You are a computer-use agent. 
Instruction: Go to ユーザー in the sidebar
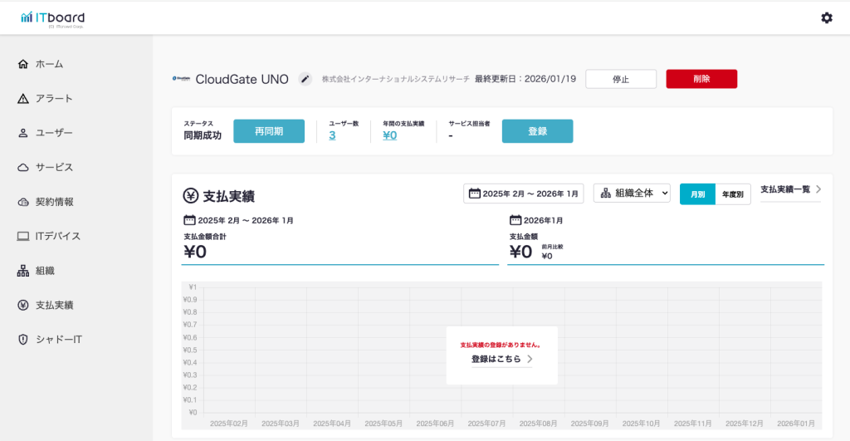(54, 133)
